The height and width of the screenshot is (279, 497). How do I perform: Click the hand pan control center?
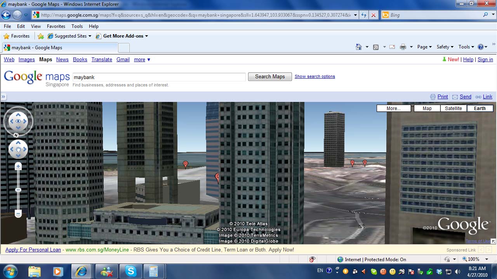tap(18, 149)
